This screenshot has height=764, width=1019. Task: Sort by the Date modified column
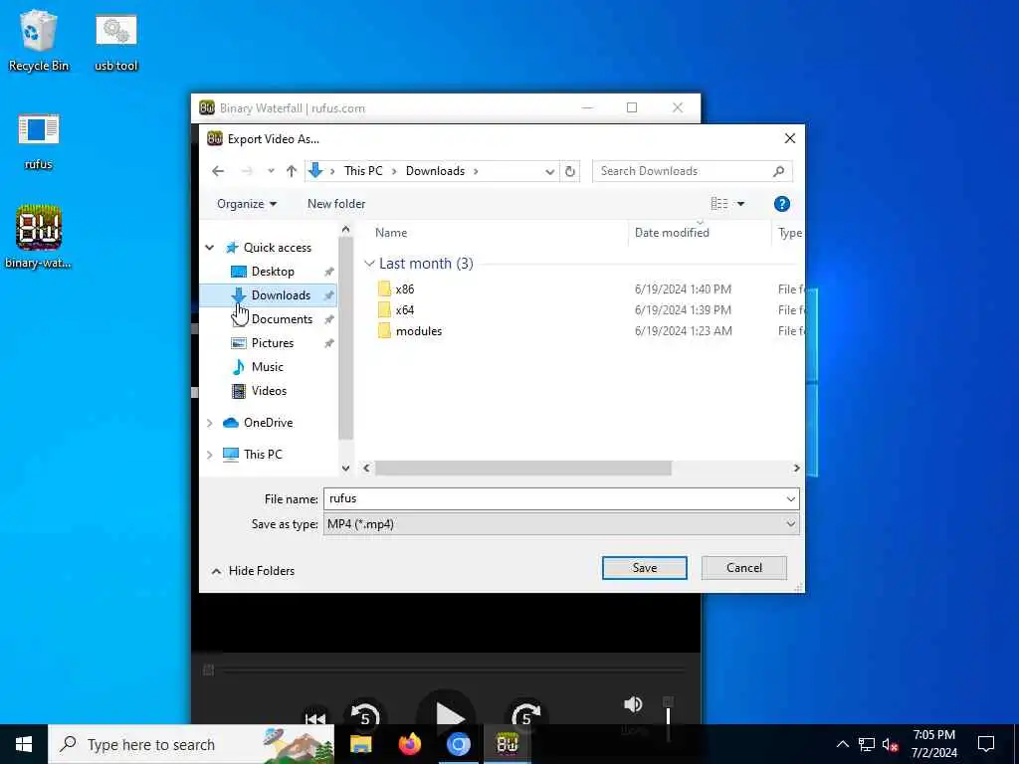pyautogui.click(x=672, y=233)
